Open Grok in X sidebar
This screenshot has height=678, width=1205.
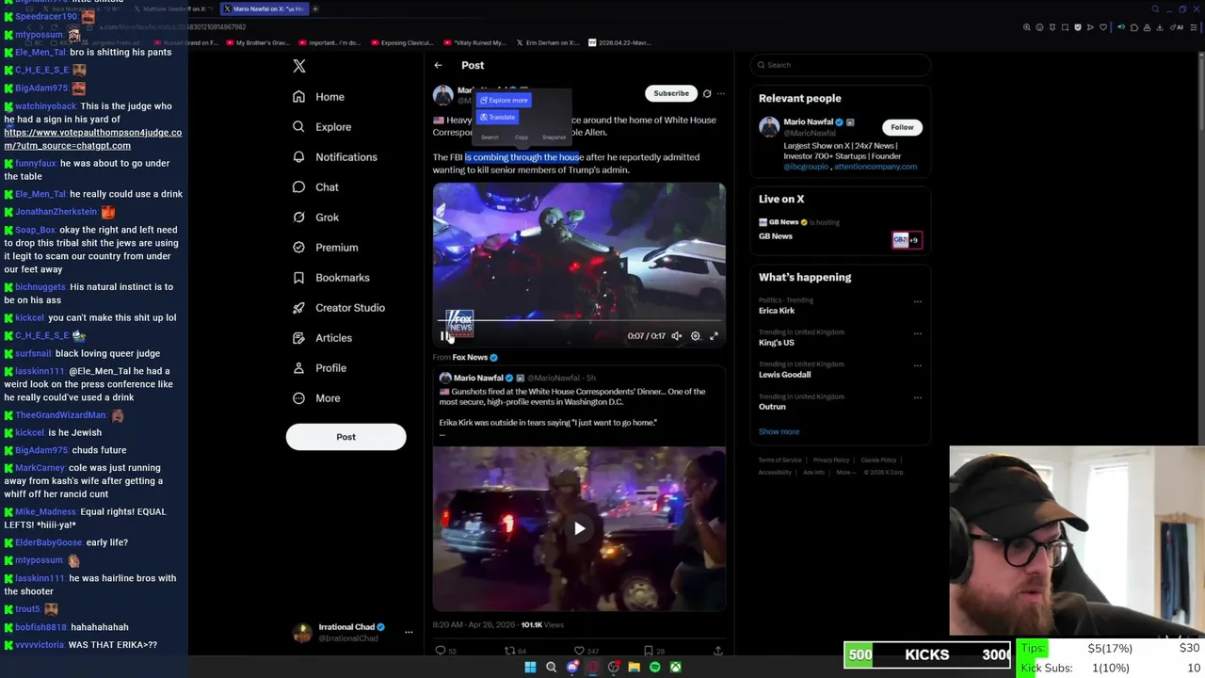pos(315,218)
